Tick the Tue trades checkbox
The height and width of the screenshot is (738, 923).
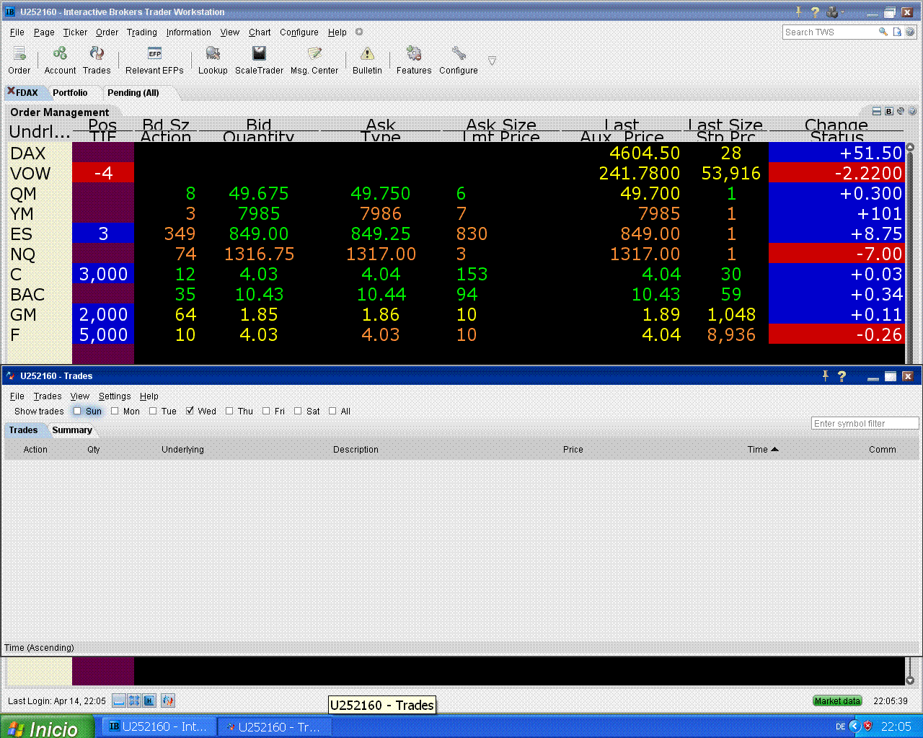(x=153, y=411)
